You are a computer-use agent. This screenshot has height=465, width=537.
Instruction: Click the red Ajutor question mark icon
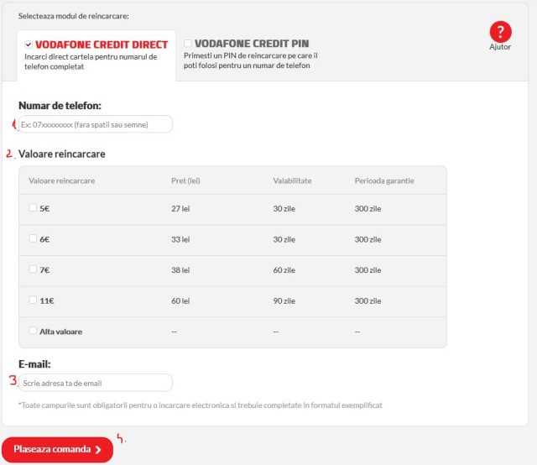499,32
